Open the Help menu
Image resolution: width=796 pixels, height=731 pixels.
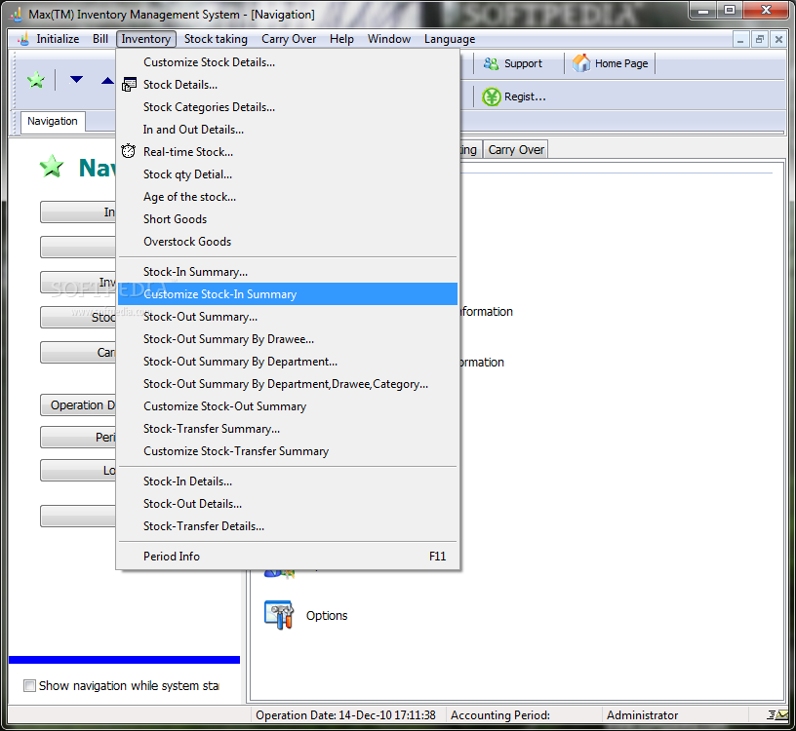(x=341, y=39)
